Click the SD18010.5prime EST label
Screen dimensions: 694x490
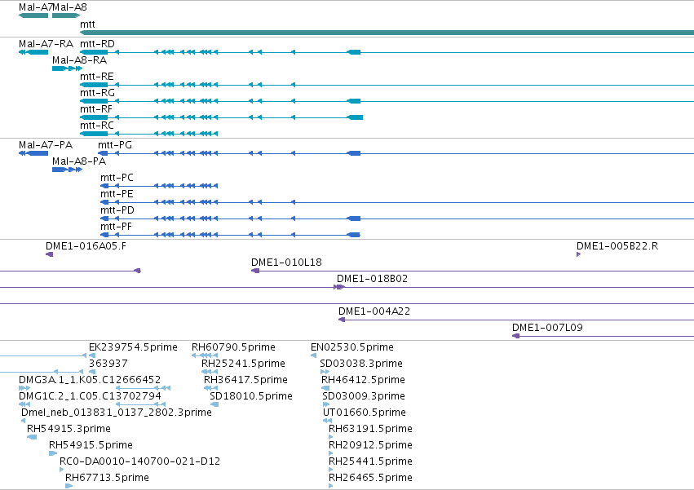pyautogui.click(x=251, y=397)
